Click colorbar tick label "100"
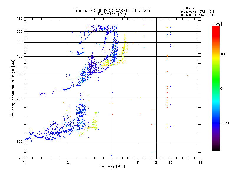Screen dimensions: 236x177 [223, 54]
